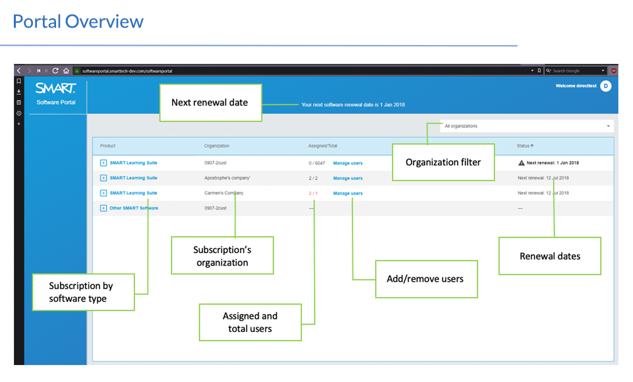Click the fast forward button in toolbar

click(46, 70)
